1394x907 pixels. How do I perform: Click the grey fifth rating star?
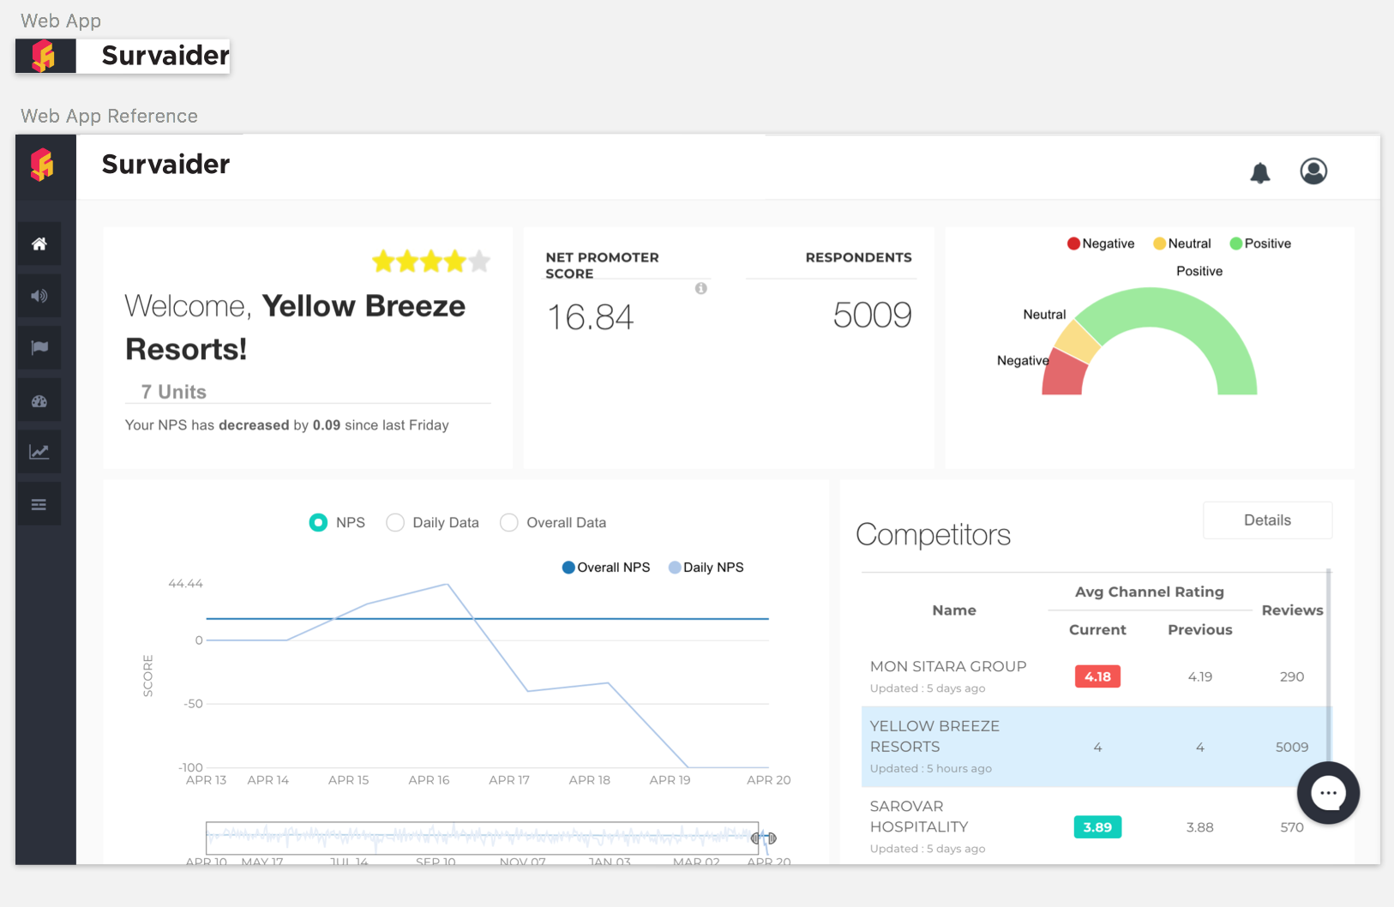point(479,261)
